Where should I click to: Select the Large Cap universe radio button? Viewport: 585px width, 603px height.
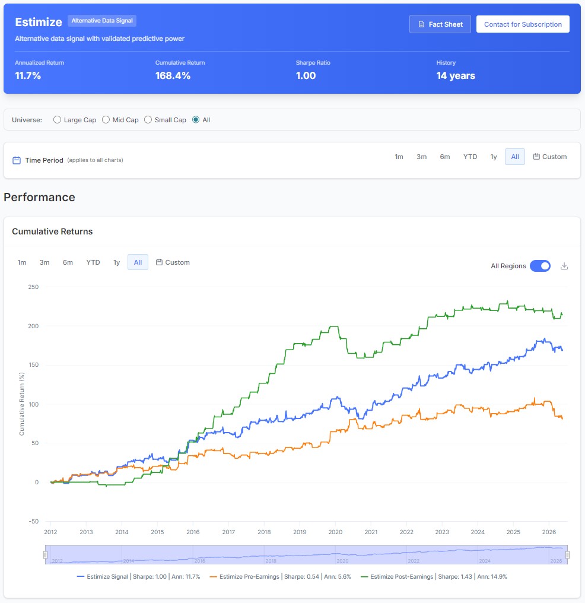(57, 120)
